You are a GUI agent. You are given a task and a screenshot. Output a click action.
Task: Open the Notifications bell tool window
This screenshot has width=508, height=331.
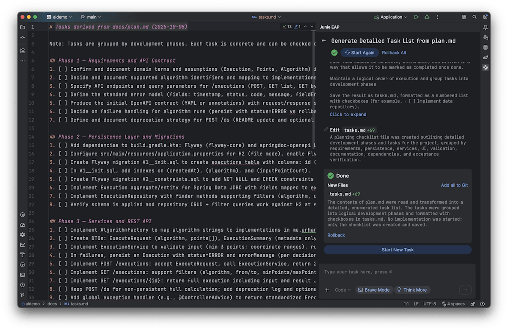coord(486,27)
